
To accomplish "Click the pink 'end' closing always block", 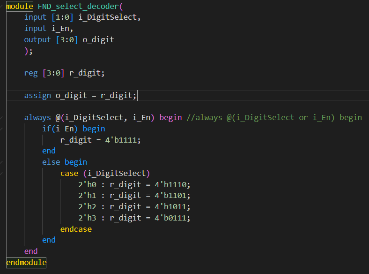I will point(31,251).
